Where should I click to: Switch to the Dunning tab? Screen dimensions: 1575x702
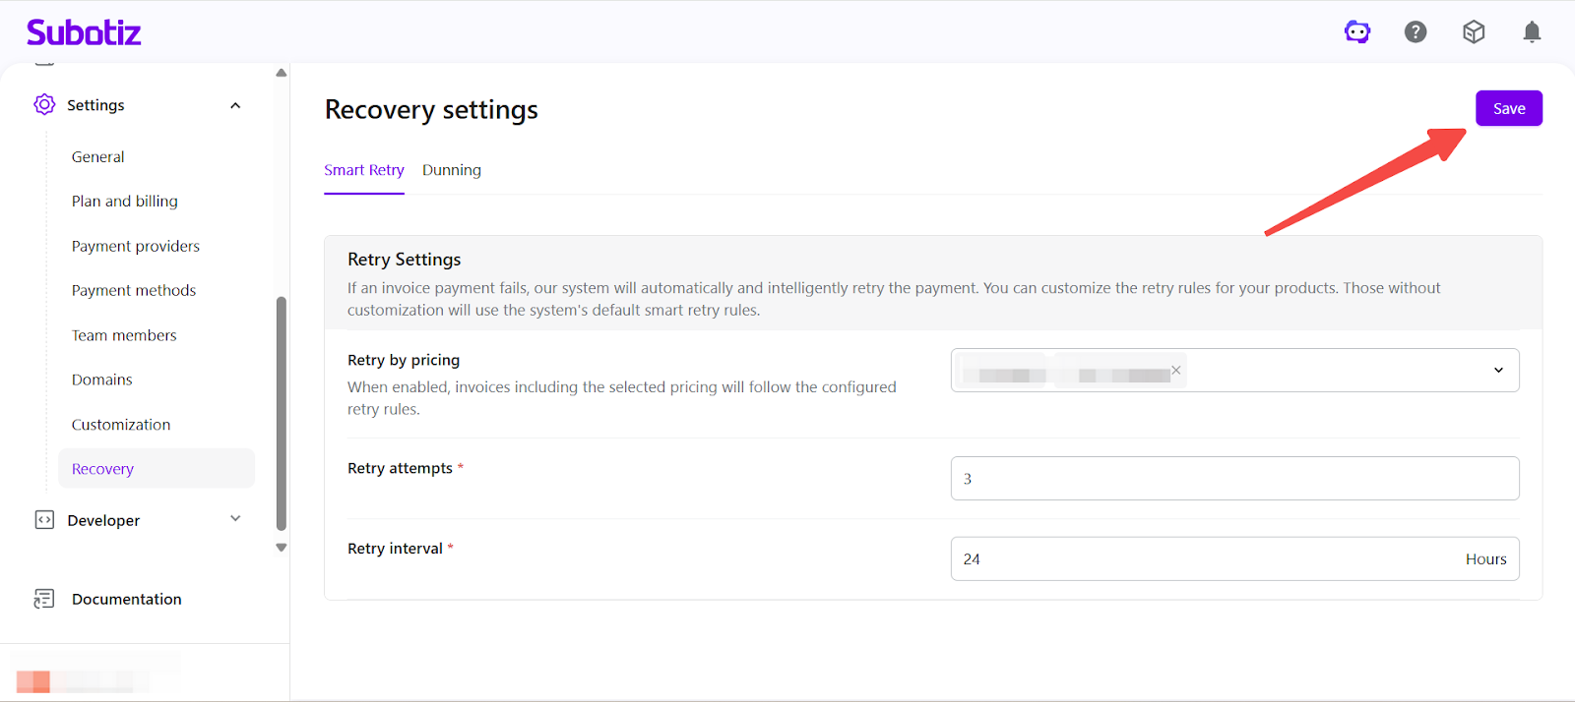[452, 170]
